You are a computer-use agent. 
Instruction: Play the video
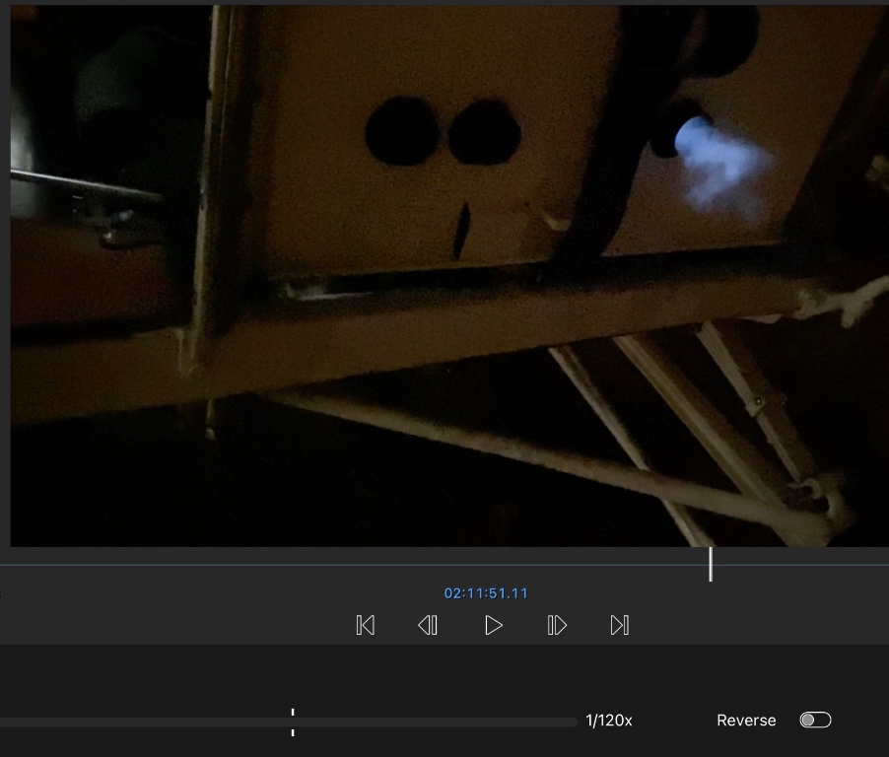pos(494,625)
